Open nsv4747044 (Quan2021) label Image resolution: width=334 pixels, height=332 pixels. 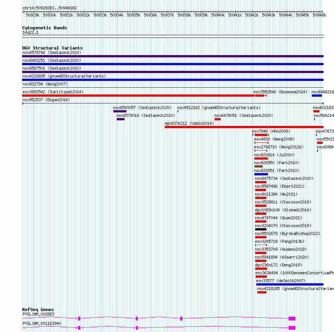[x=278, y=218]
